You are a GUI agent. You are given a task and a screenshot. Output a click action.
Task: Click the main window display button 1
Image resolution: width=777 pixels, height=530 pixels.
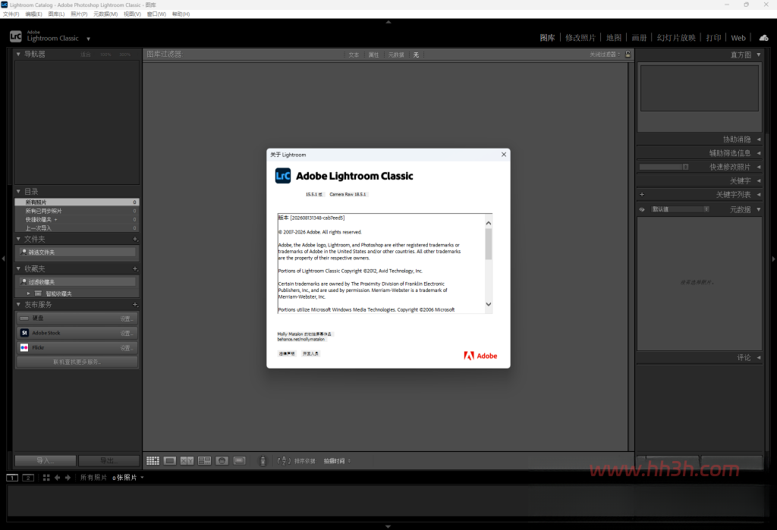(12, 478)
